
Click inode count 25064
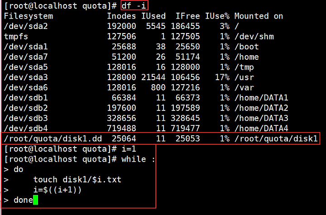click(x=124, y=138)
